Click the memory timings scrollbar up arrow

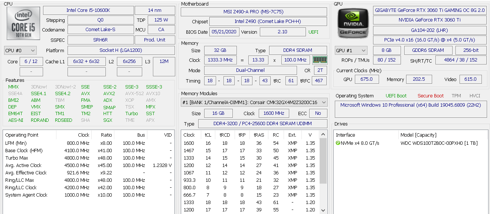(323, 134)
